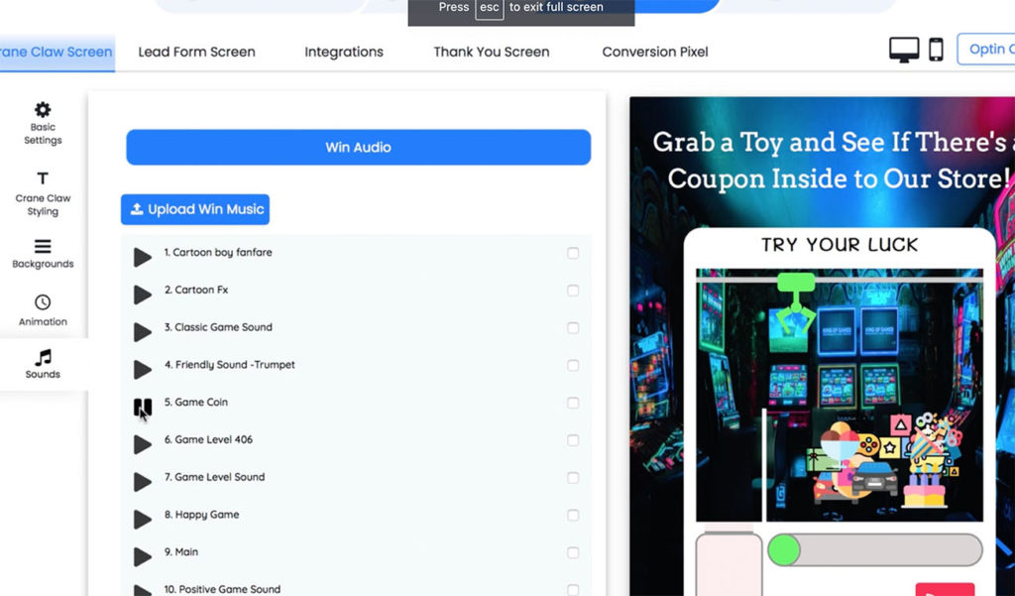Go to Conversion Pixel tab
Viewport: 1015px width, 596px height.
tap(655, 52)
